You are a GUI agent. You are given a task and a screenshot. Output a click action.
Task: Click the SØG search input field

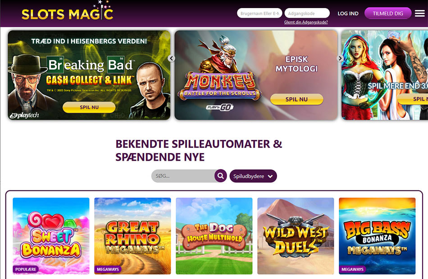[183, 176]
